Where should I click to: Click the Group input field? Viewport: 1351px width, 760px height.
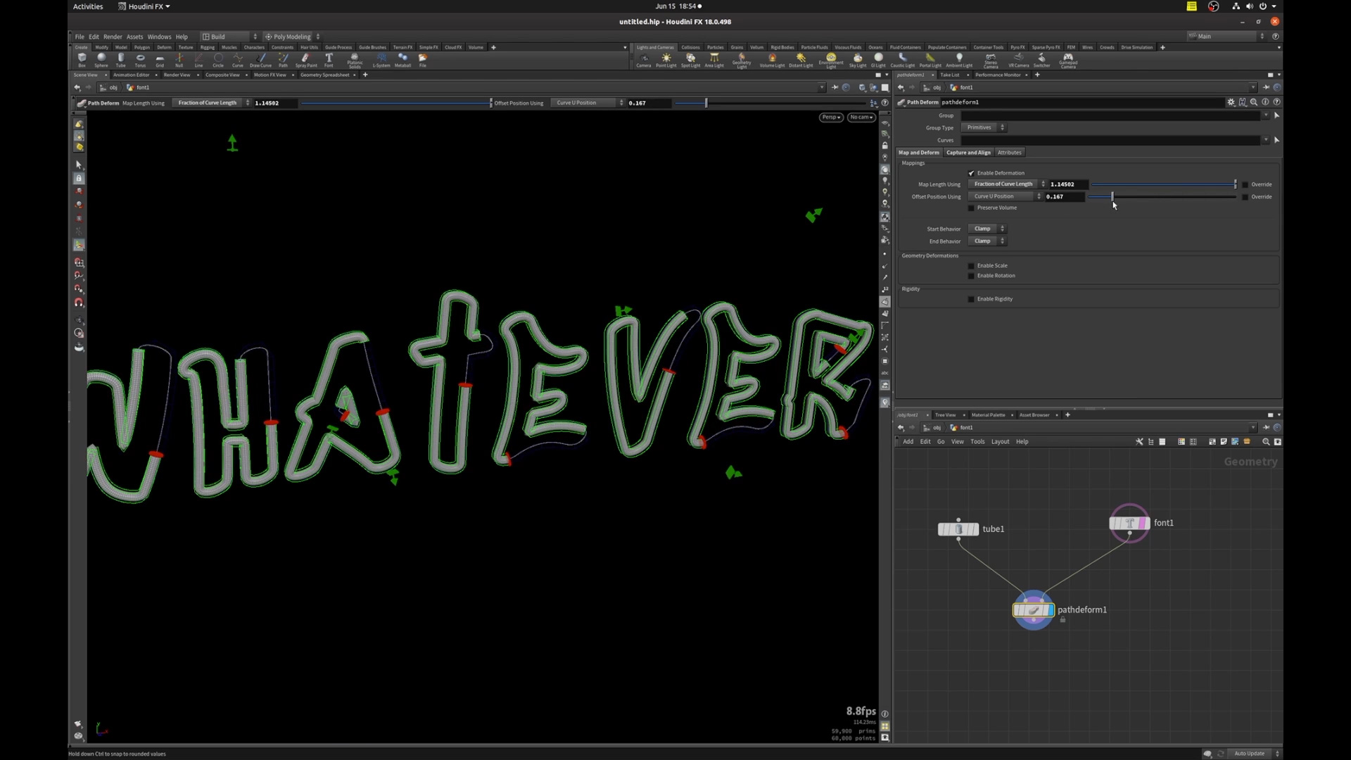(x=1112, y=115)
